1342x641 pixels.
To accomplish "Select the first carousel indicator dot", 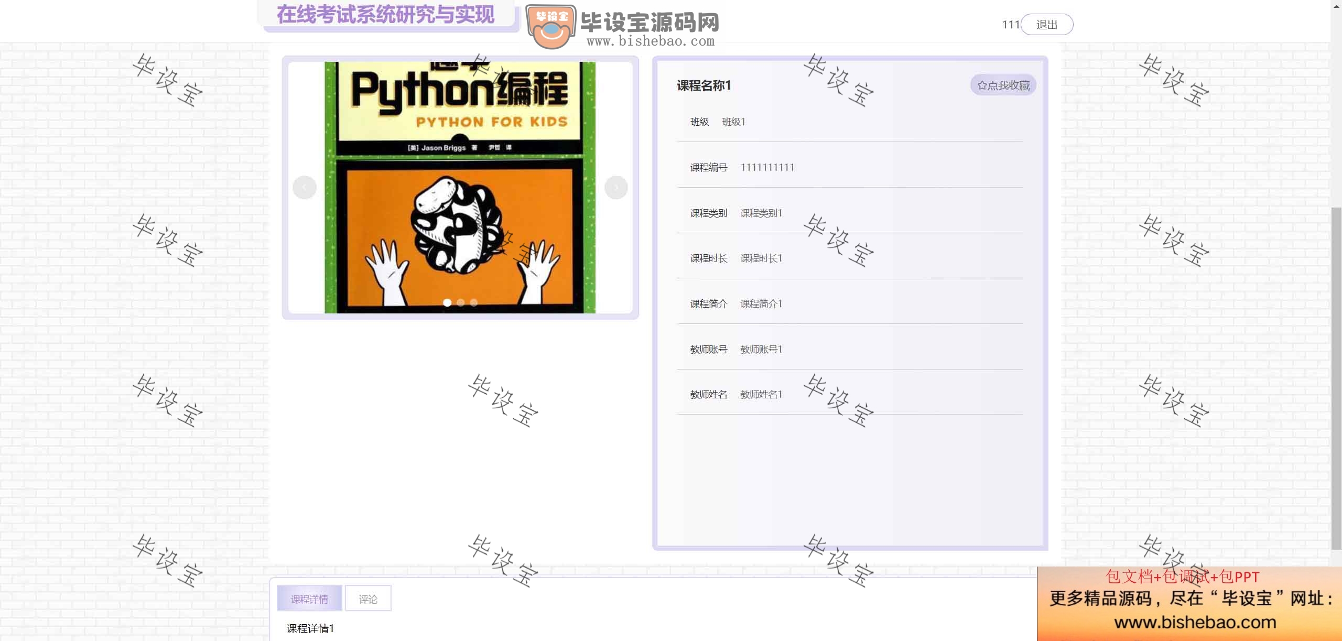I will tap(447, 302).
